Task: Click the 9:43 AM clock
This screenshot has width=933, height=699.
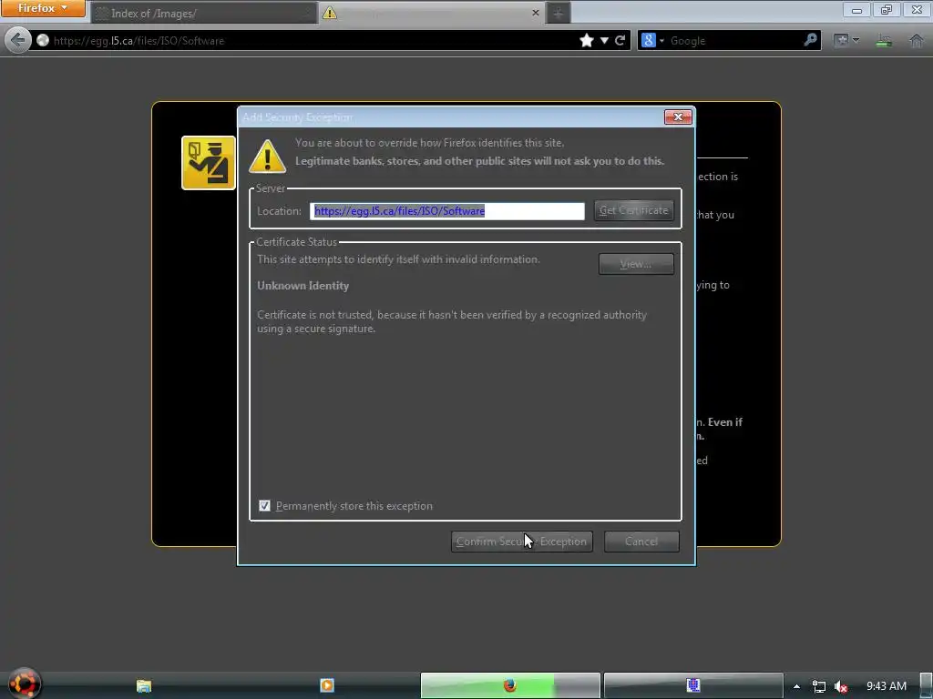Action: (887, 686)
